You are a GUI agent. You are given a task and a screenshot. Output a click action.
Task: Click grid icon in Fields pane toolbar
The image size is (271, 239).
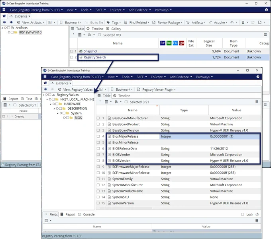(46, 220)
